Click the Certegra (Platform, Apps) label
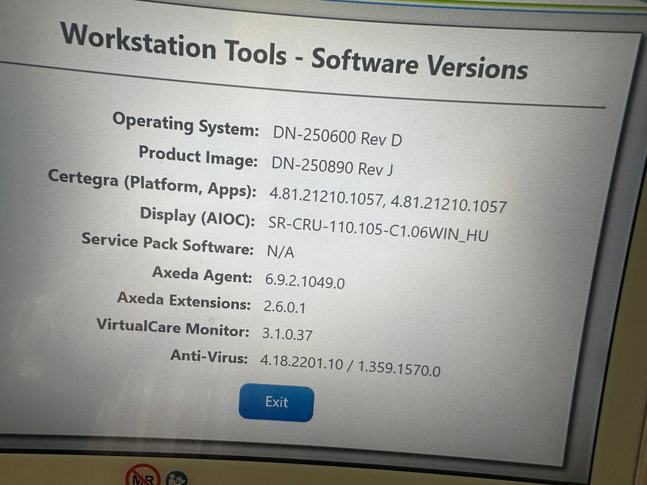The width and height of the screenshot is (647, 485). tap(152, 184)
